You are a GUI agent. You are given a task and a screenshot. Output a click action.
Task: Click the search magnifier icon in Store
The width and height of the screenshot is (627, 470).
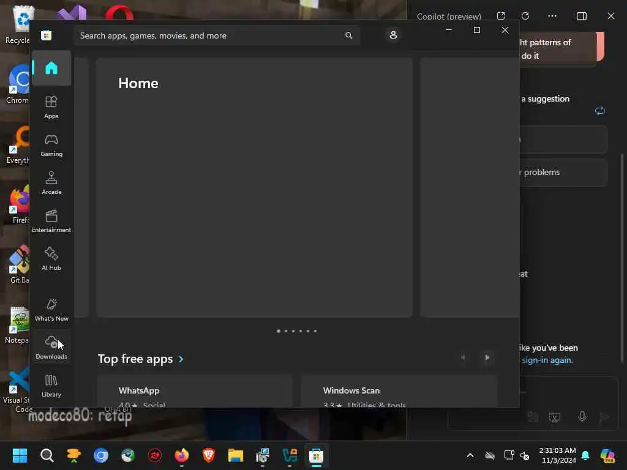pos(348,35)
